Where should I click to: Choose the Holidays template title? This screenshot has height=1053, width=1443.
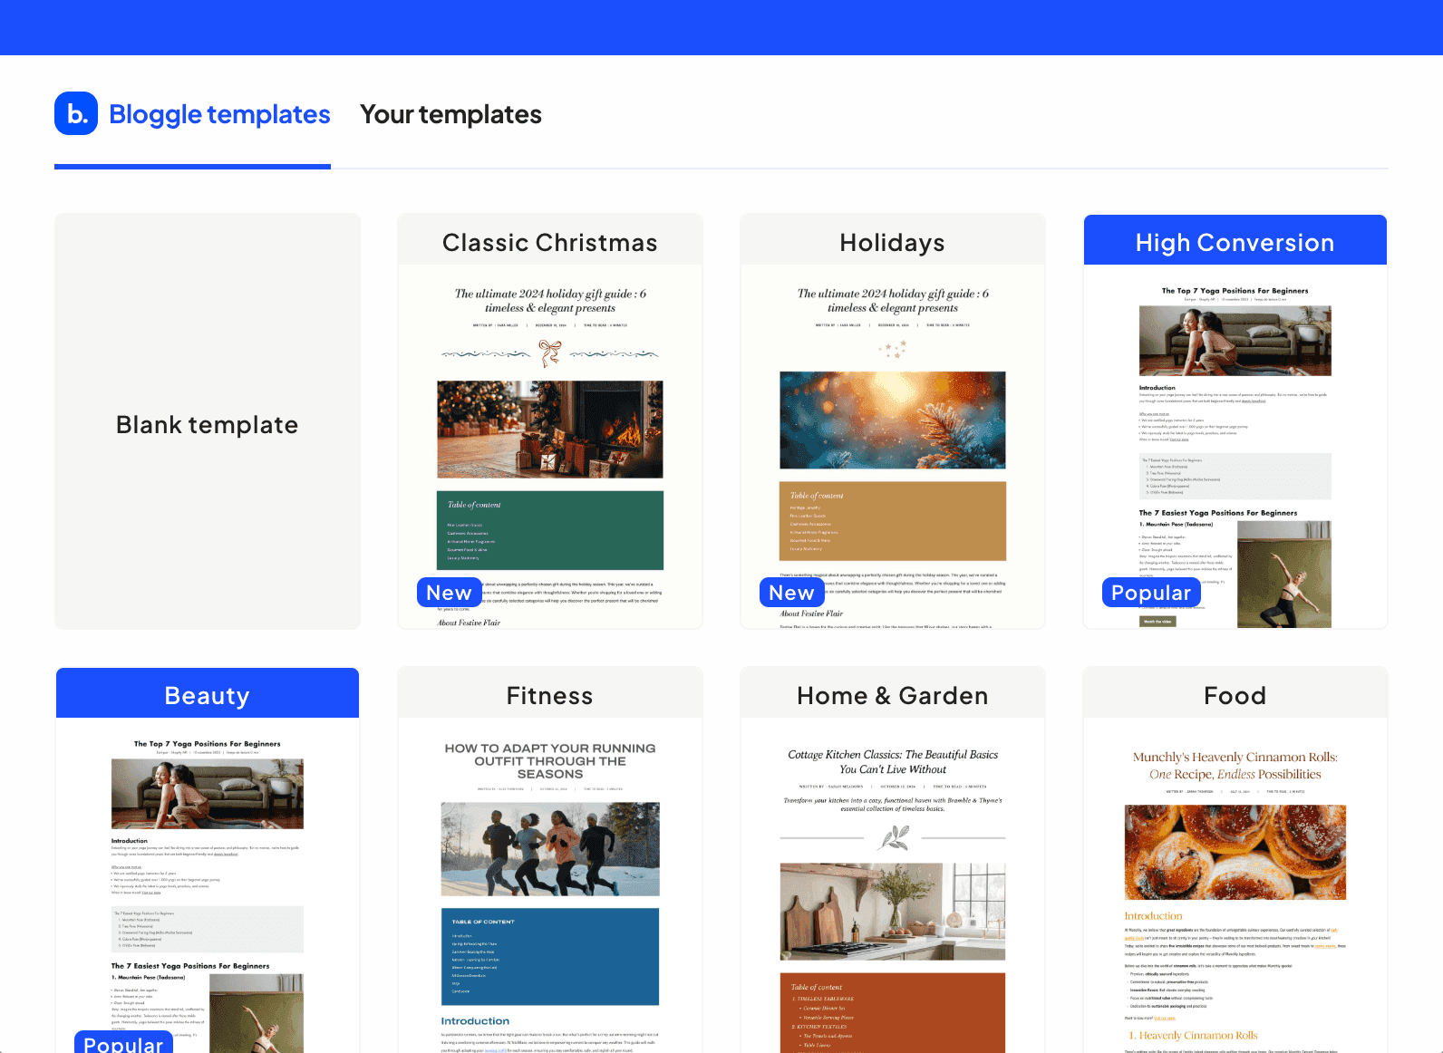click(893, 243)
